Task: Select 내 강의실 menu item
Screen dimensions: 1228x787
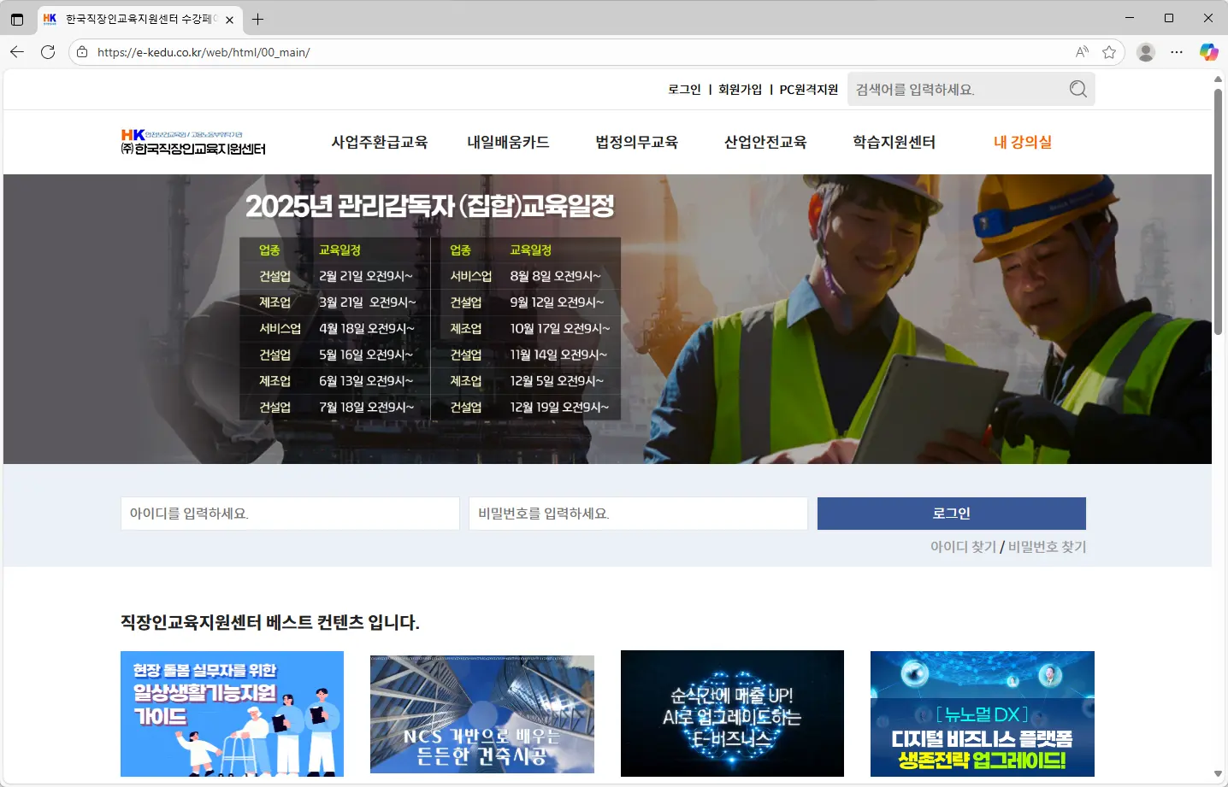Action: click(1022, 142)
